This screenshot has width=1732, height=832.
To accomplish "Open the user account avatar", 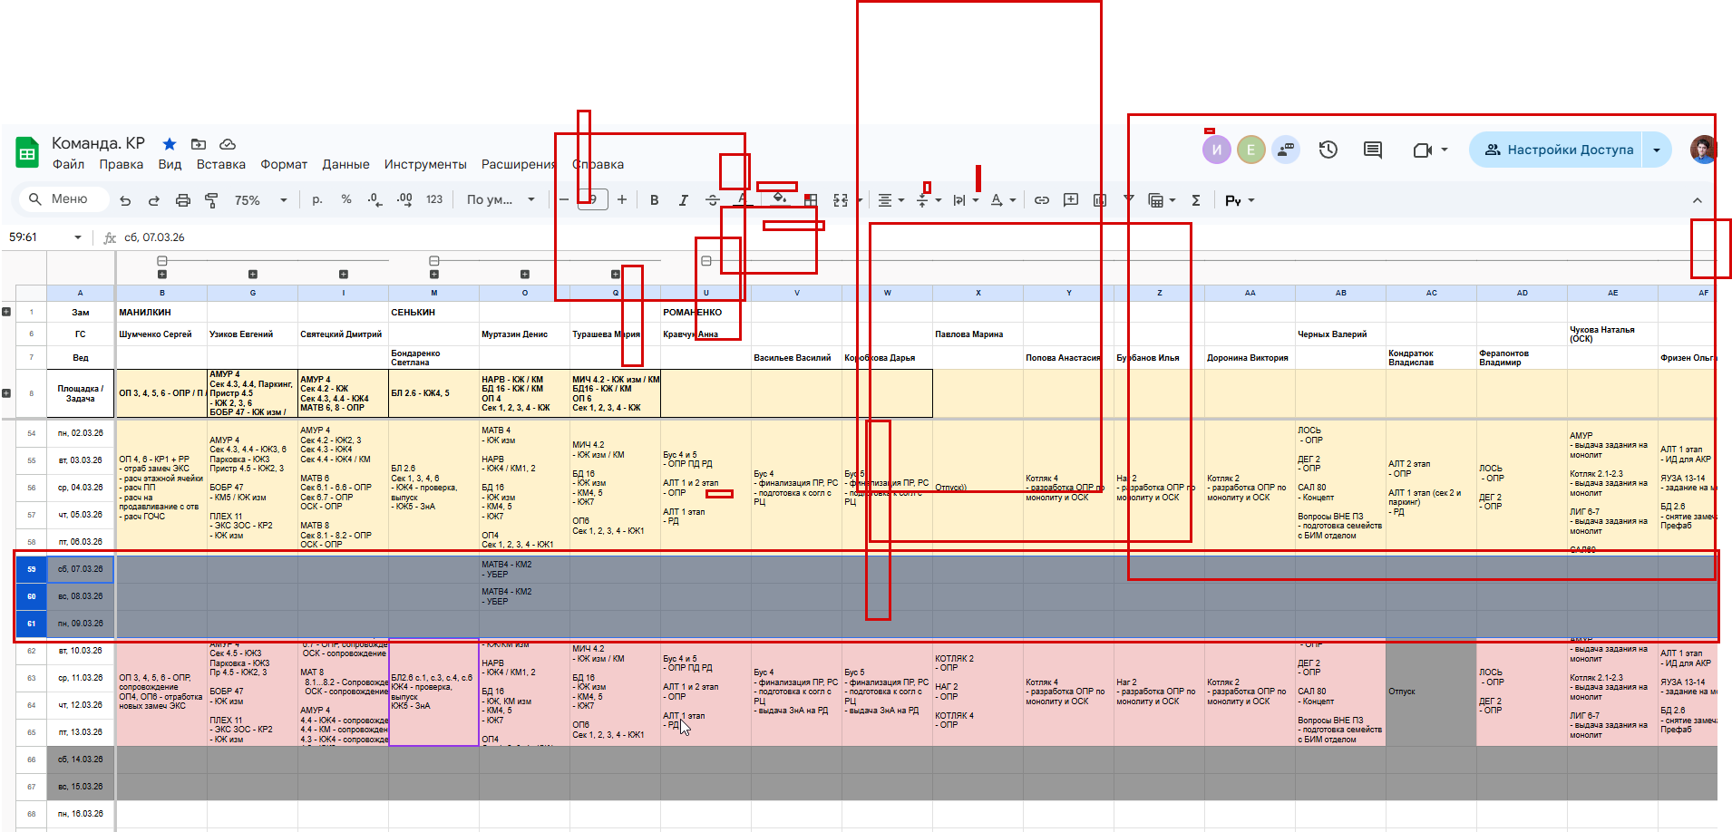I will click(x=1703, y=150).
